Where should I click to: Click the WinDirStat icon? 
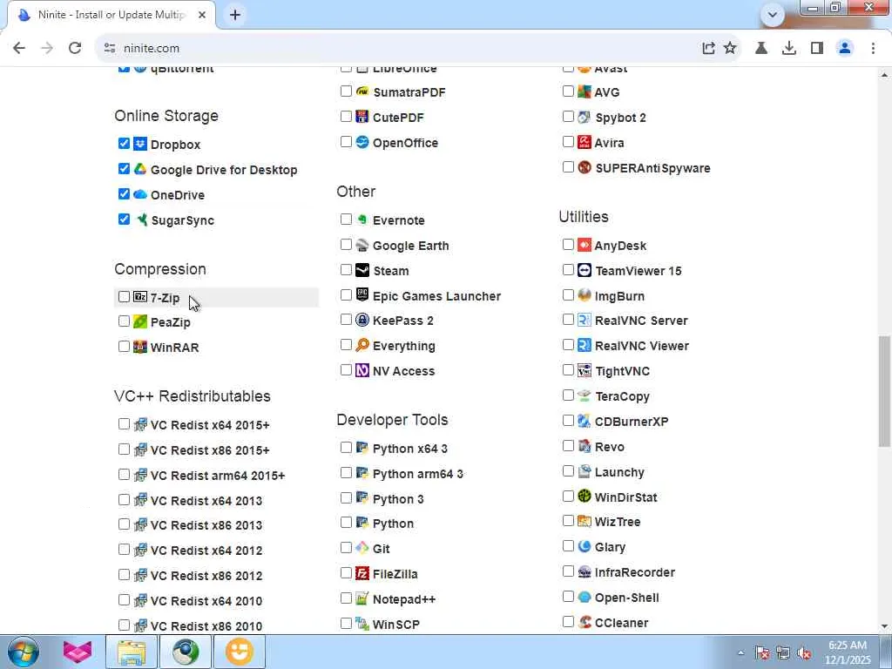tap(585, 496)
